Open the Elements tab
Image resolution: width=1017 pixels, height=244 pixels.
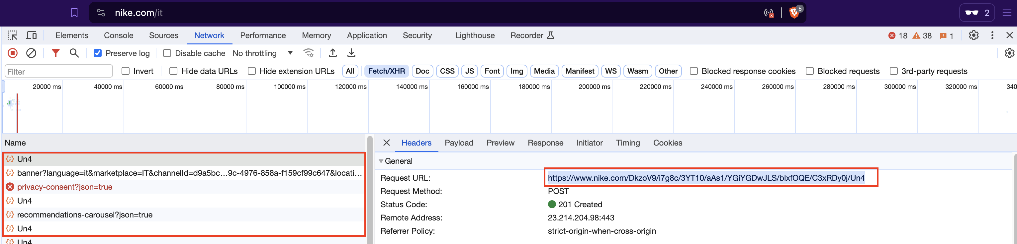click(72, 35)
